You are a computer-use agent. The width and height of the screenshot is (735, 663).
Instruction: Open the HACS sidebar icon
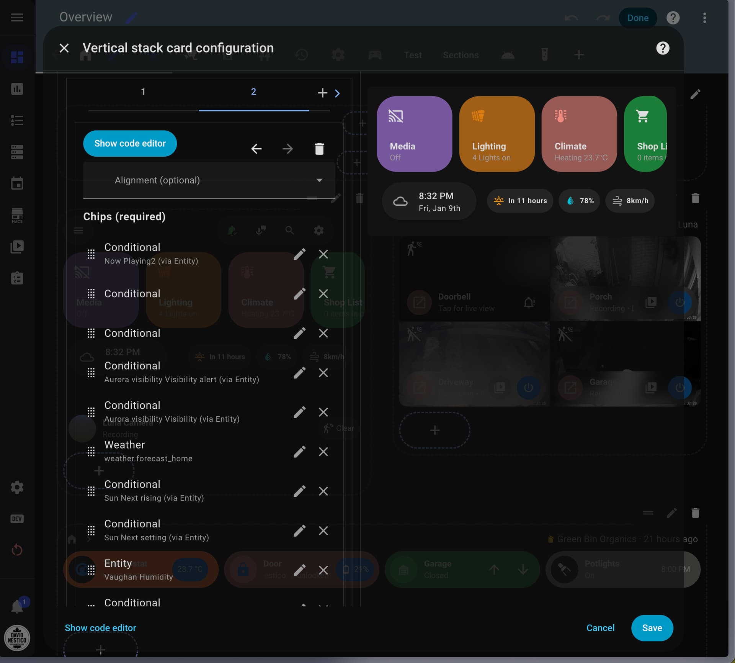tap(17, 215)
